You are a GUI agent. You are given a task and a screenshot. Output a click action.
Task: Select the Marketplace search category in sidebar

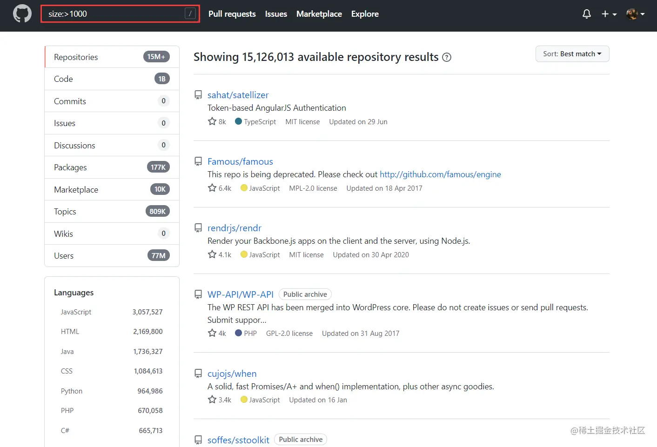coord(112,189)
